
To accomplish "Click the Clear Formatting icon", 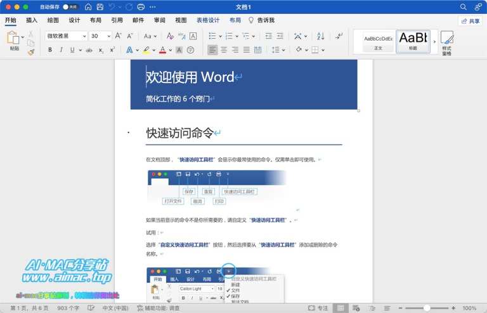I will [170, 36].
